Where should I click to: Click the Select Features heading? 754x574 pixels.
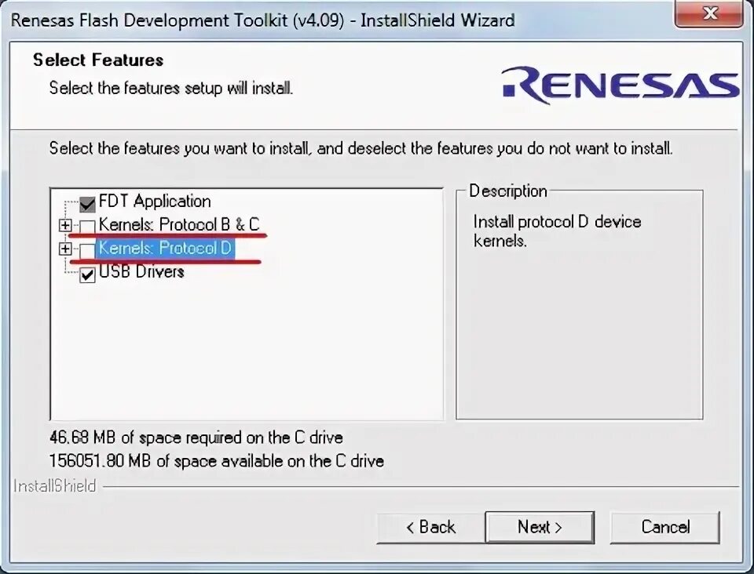click(x=97, y=60)
